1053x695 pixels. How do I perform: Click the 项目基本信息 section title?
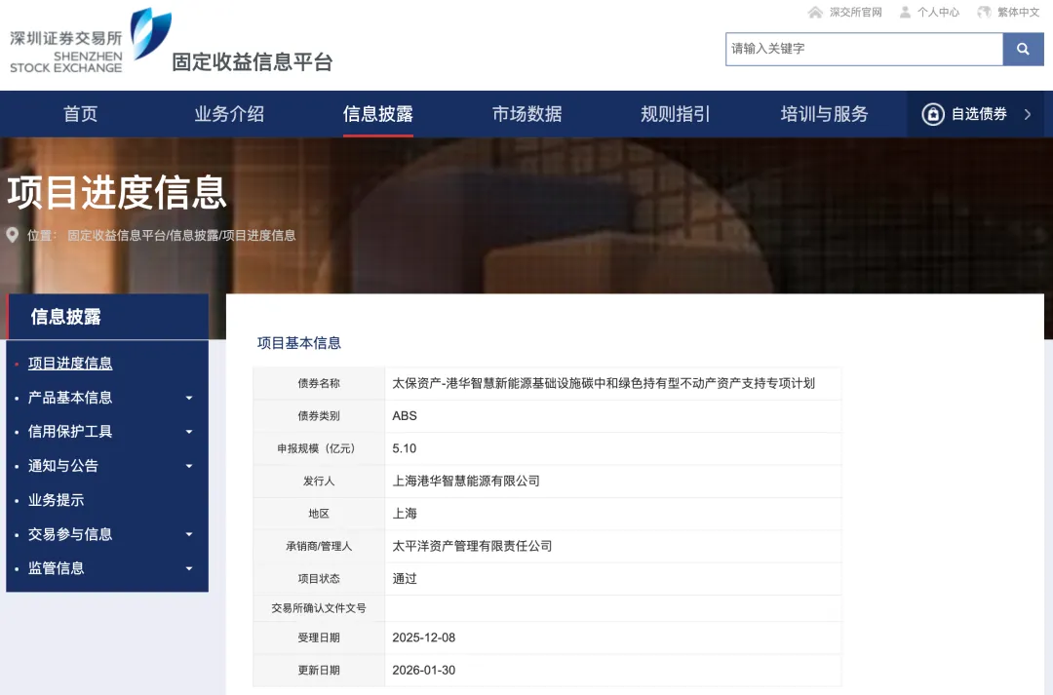click(x=299, y=343)
